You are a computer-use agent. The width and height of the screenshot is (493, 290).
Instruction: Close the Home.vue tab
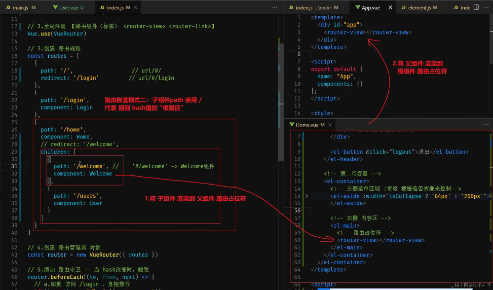coord(330,124)
